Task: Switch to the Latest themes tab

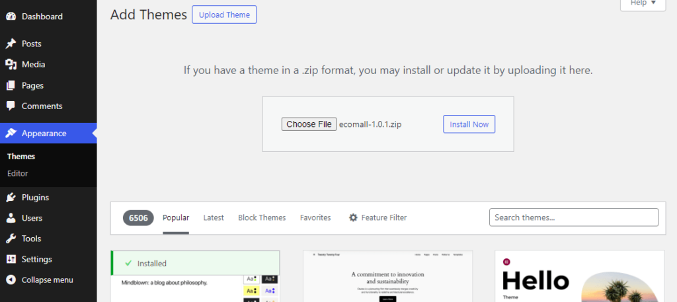Action: pyautogui.click(x=214, y=218)
